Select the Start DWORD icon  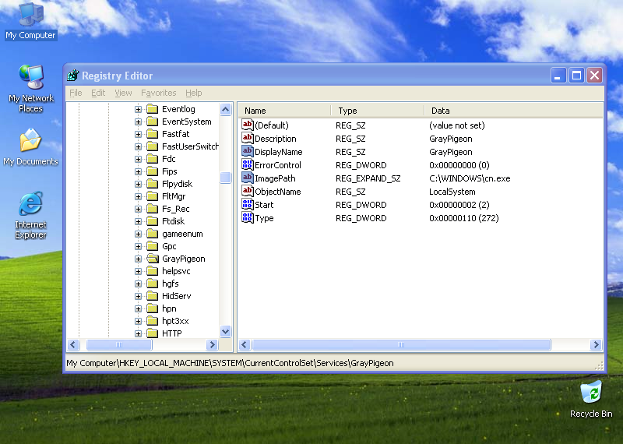tap(247, 205)
